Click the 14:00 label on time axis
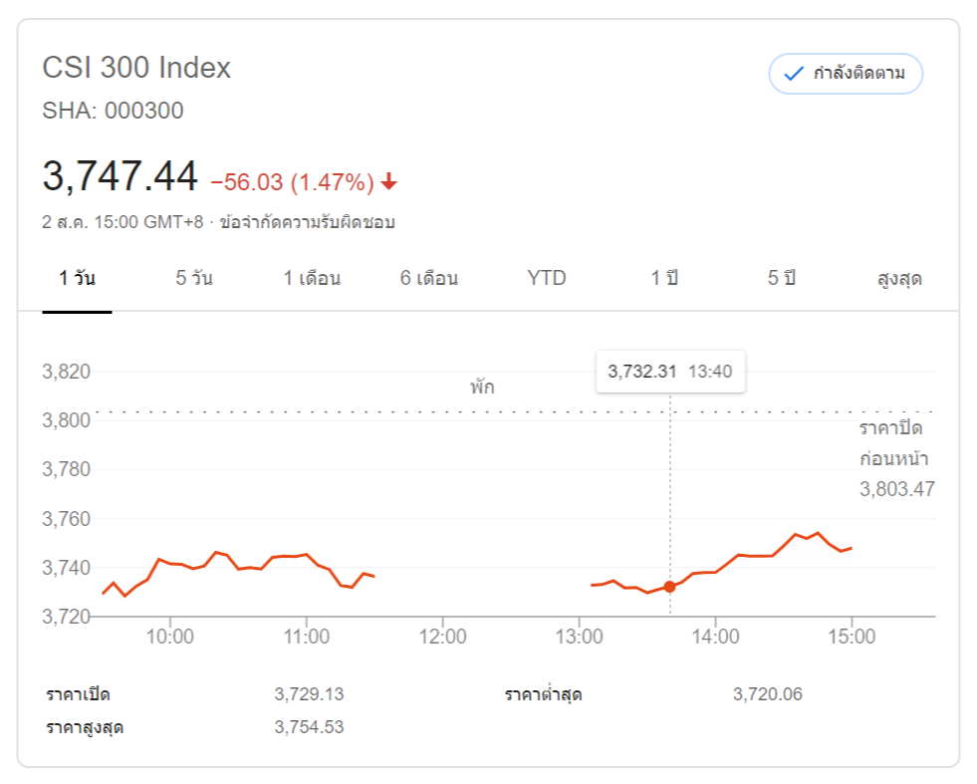The image size is (977, 784). click(x=715, y=637)
